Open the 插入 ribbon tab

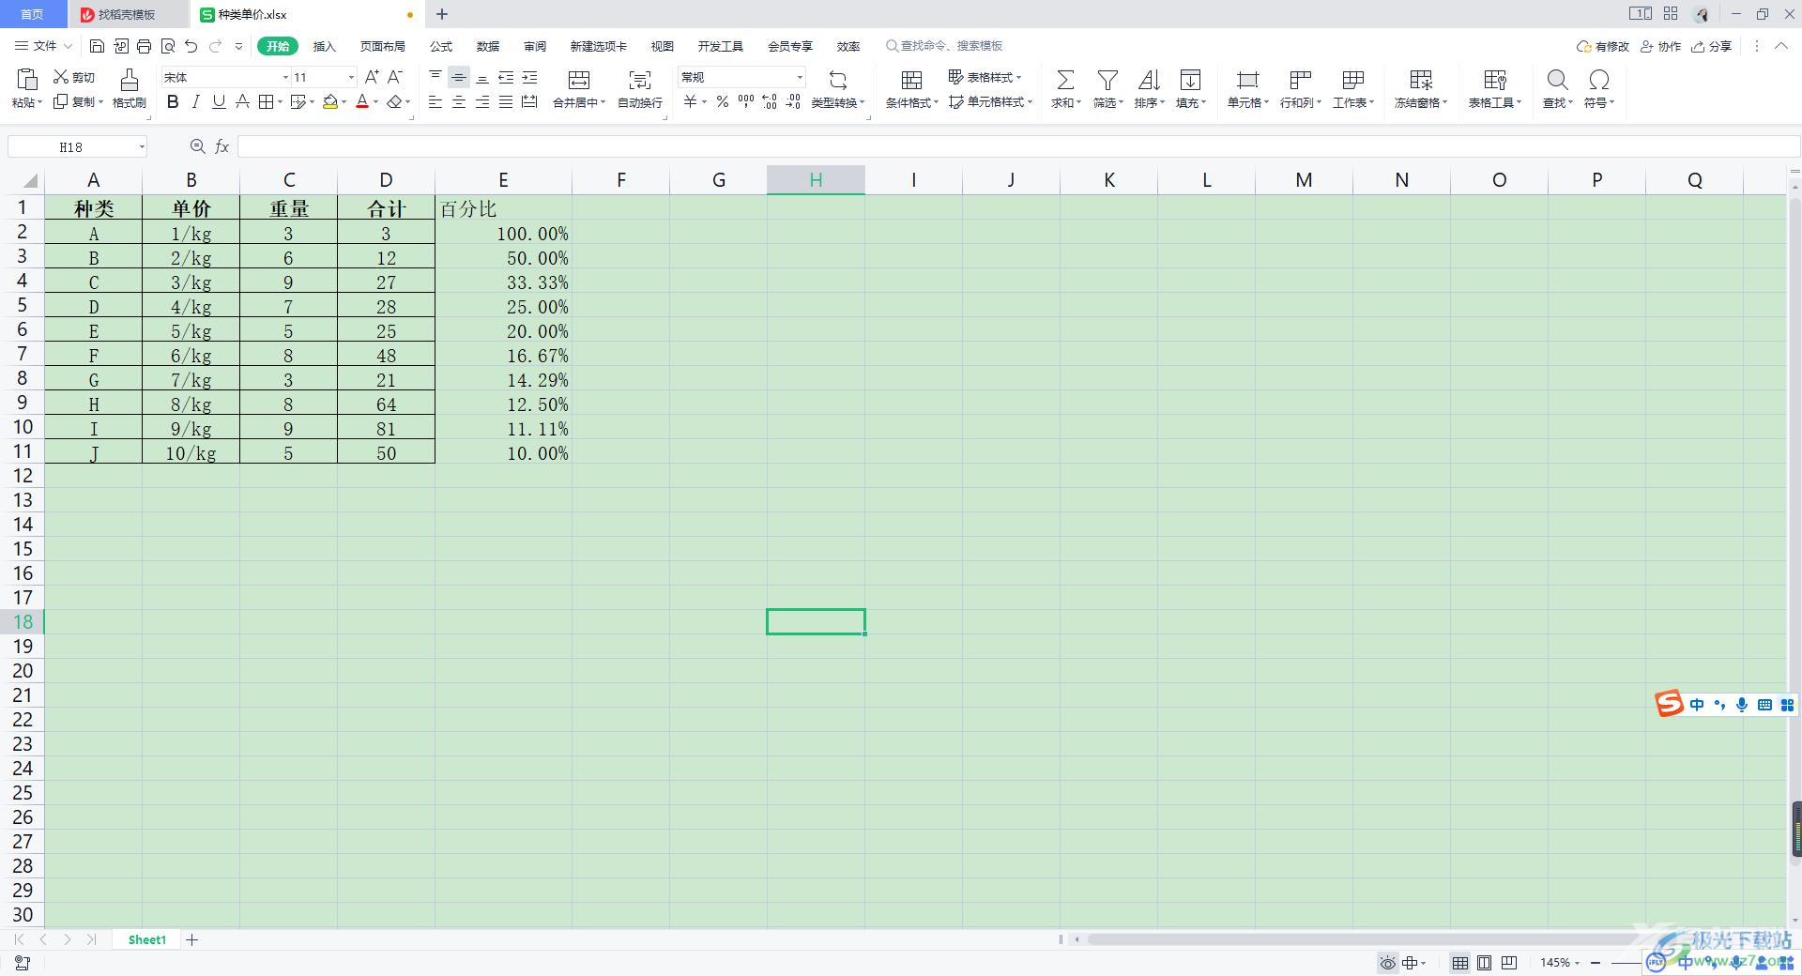click(324, 46)
